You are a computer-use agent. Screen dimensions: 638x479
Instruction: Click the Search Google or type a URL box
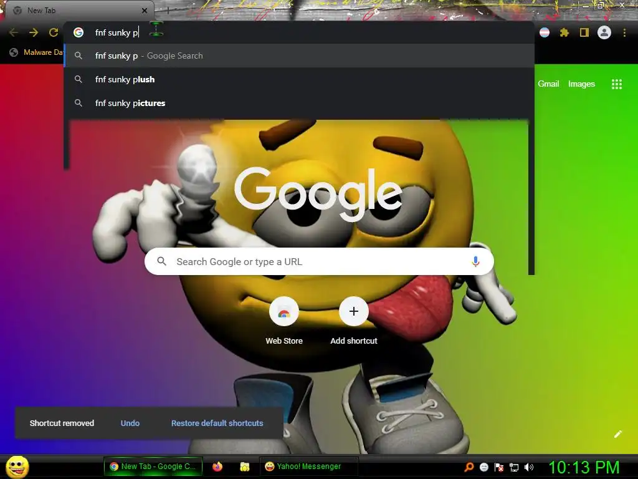click(319, 261)
